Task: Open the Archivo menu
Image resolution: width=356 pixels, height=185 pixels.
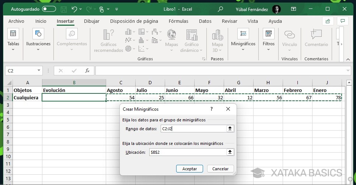Action: pos(16,21)
